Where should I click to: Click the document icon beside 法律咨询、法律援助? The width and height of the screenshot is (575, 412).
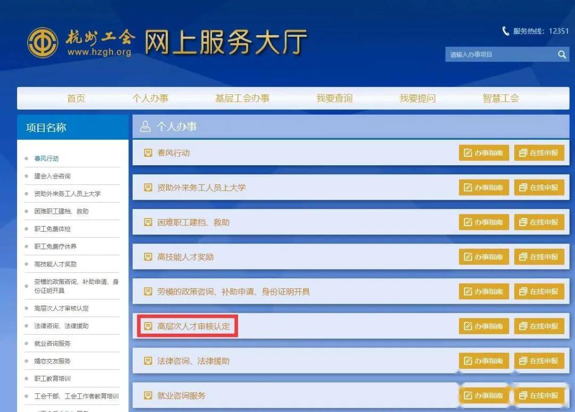pos(148,361)
